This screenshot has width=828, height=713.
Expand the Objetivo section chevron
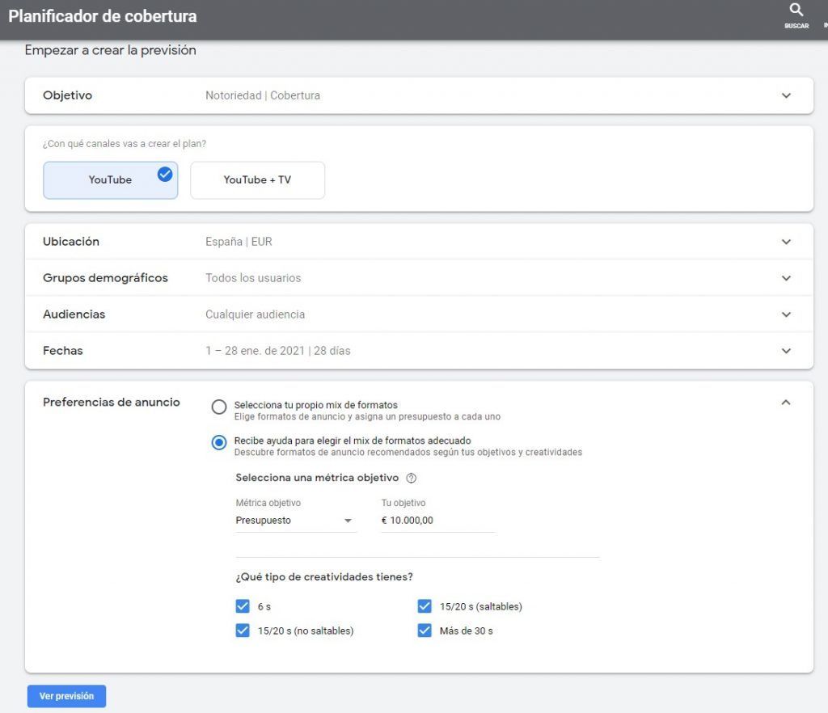(786, 95)
